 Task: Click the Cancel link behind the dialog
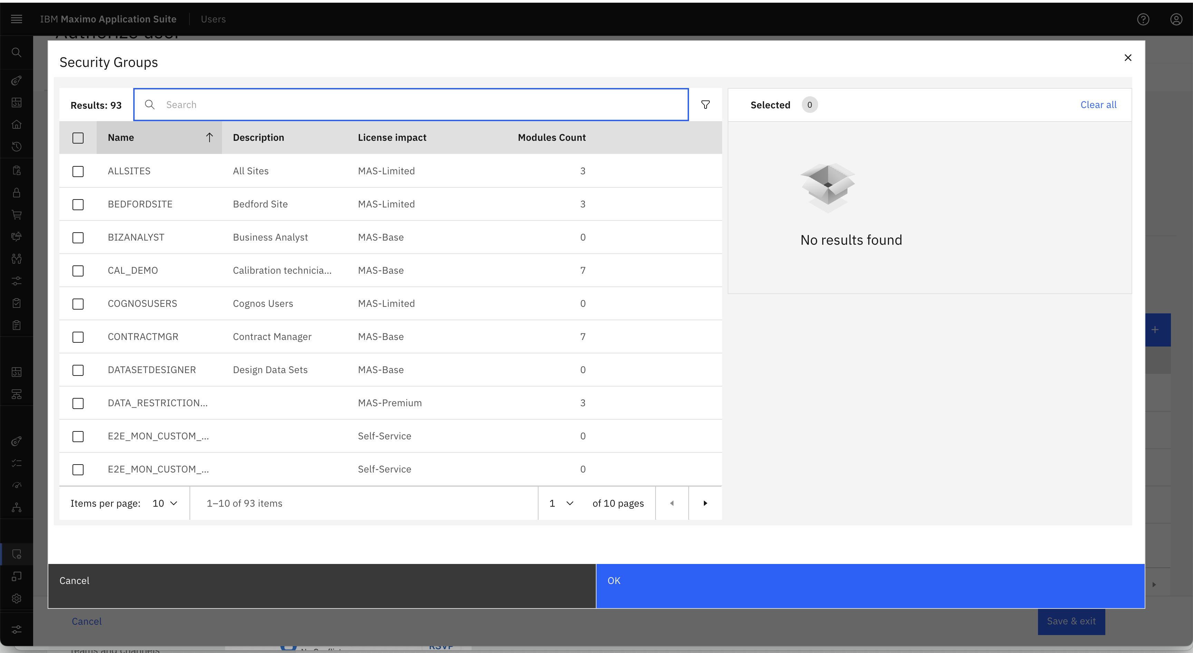(87, 622)
